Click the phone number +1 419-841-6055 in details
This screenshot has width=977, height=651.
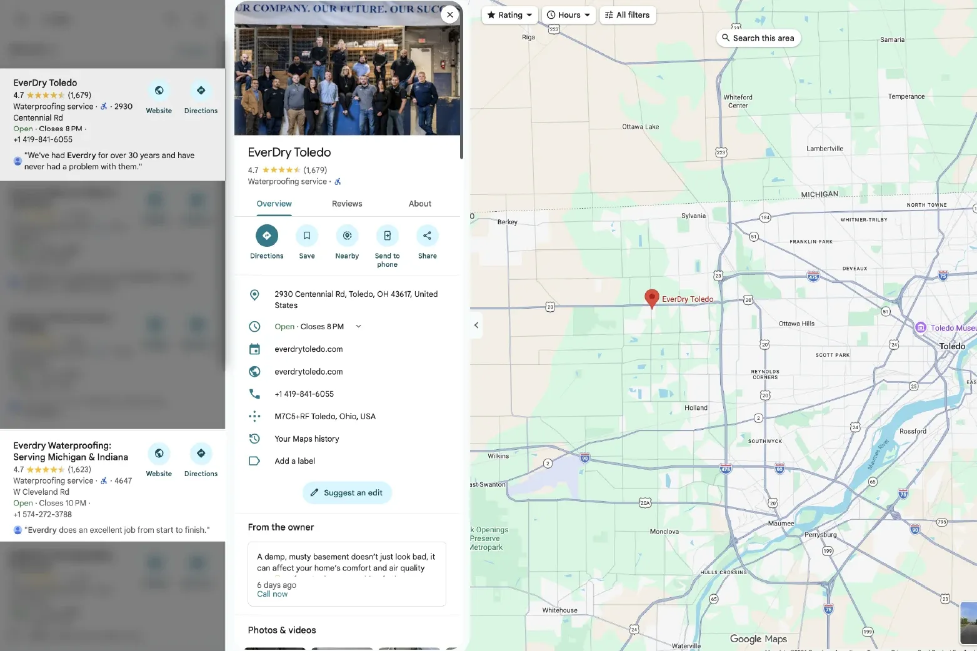click(304, 394)
